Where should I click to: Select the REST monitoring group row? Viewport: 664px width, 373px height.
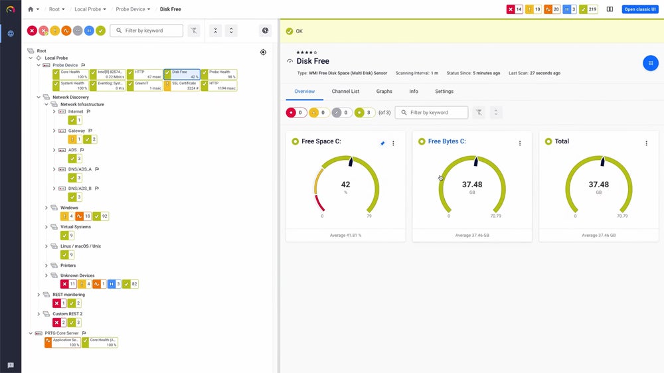coord(68,295)
